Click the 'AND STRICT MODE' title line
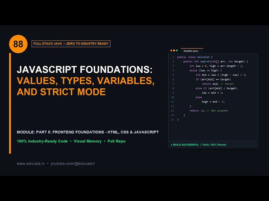Viewport: 269px width, 201px height. coord(61,92)
